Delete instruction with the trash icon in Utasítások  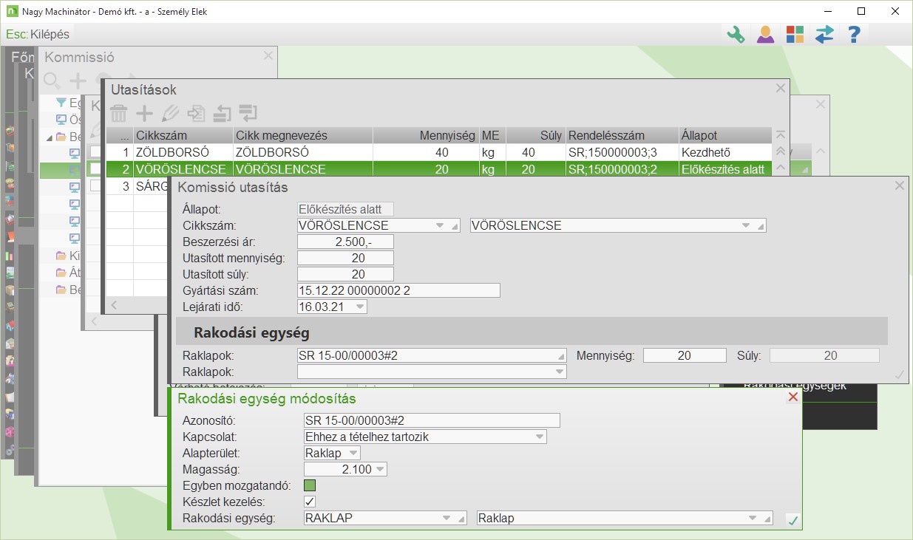tap(118, 113)
